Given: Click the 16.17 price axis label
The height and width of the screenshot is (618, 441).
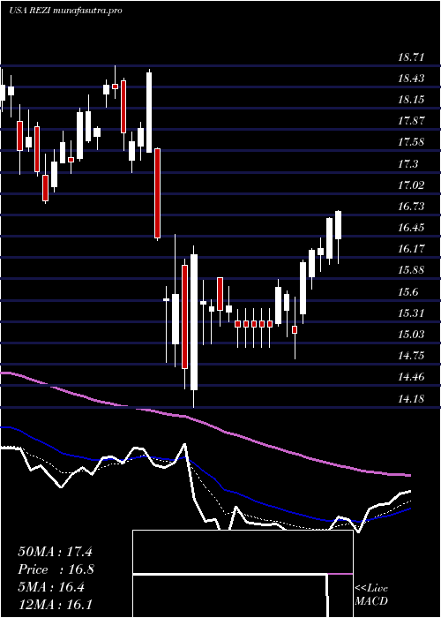Looking at the screenshot, I should pos(411,249).
